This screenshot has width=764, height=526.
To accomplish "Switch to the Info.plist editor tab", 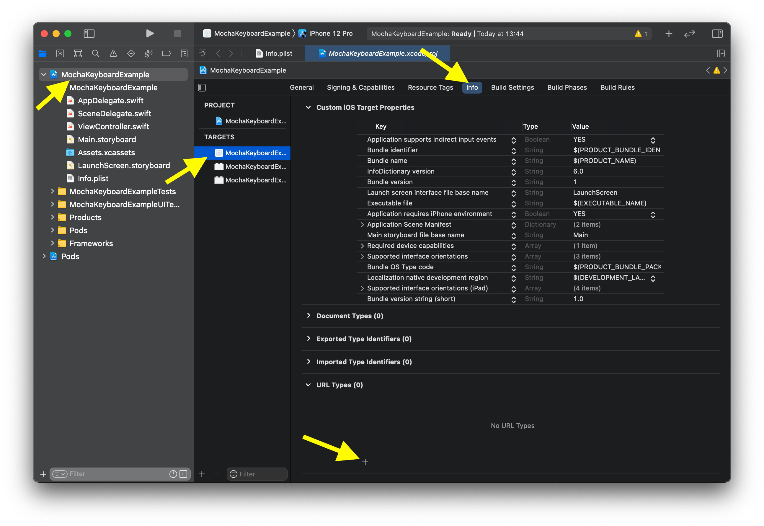I will tap(274, 53).
